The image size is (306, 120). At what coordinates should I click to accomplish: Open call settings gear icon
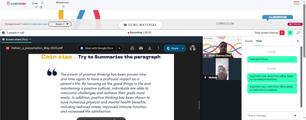click(x=3, y=33)
